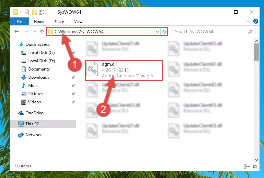Screen dimensions: 264x178
Task: Click the 4.26.17.19243 version text
Action: 115,70
